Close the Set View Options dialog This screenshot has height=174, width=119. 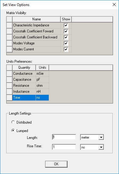click(114, 4)
